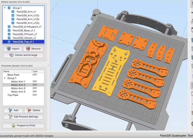Image resolution: width=193 pixels, height=139 pixels.
Task: Select Peon230_Base_v1.1 model name
Action: click(x=24, y=30)
